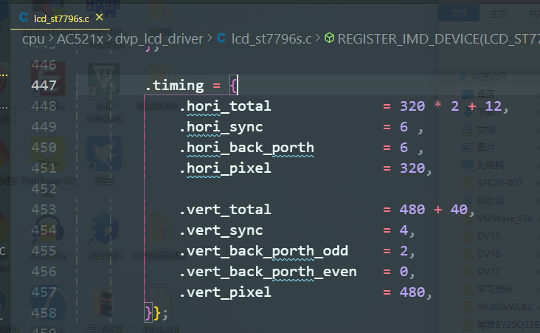Click the .vert_total field name

[225, 210]
